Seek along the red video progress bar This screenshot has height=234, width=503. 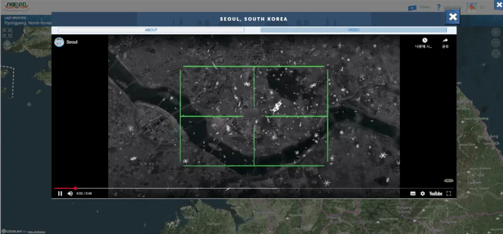pyautogui.click(x=196, y=188)
